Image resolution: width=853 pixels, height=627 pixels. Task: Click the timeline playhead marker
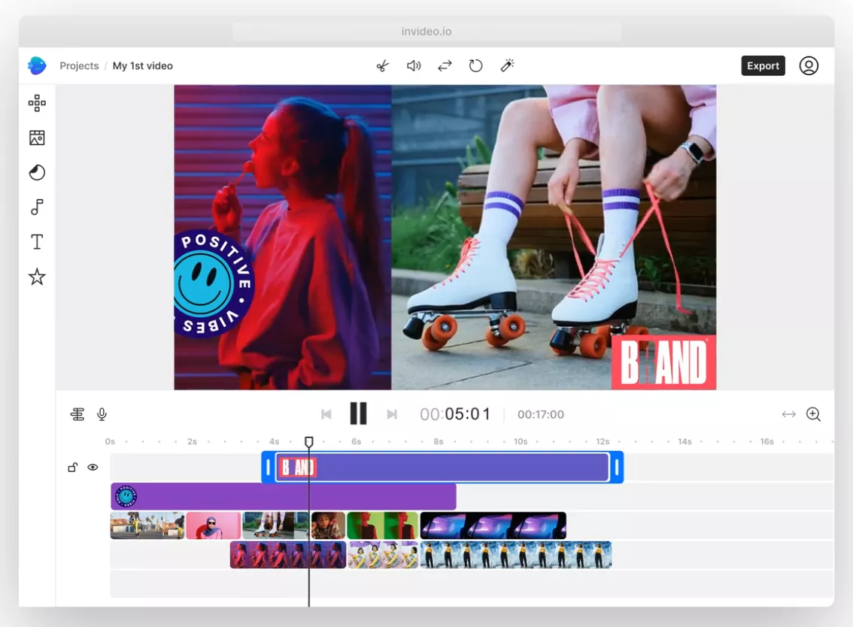pos(308,441)
